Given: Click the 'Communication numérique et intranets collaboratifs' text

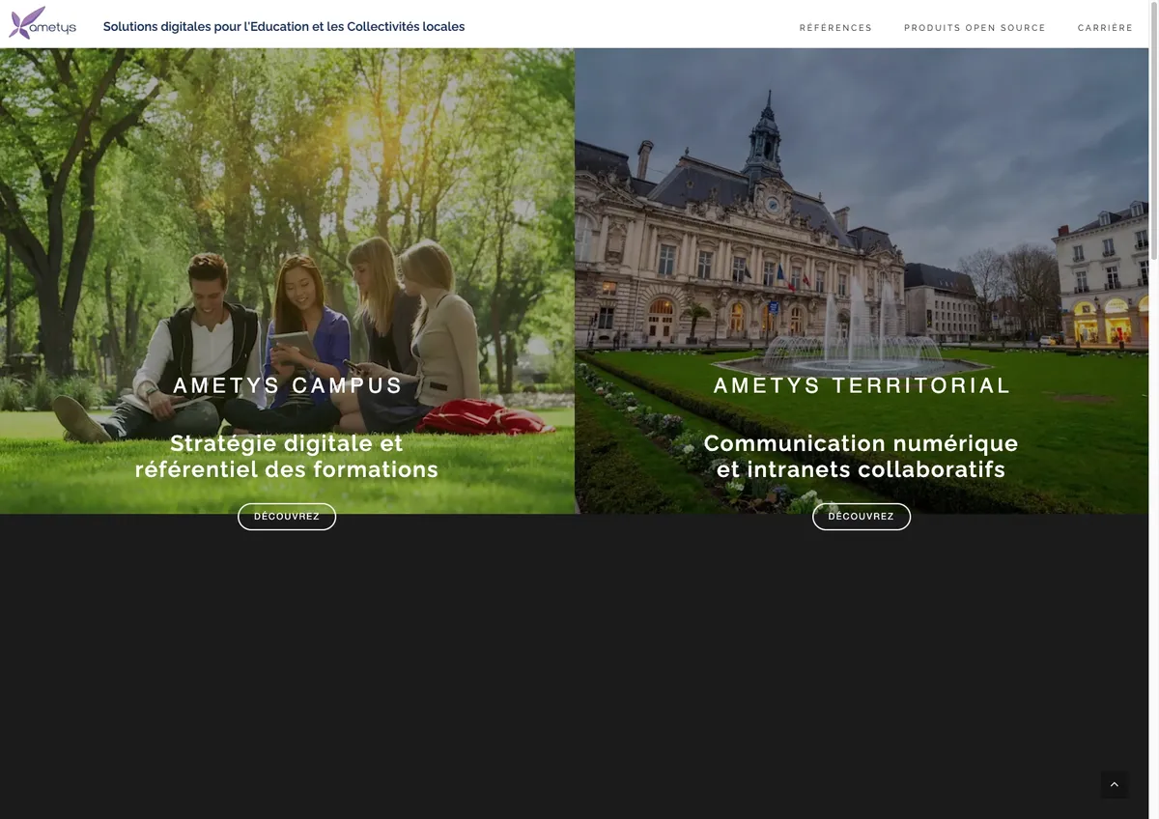Looking at the screenshot, I should pyautogui.click(x=862, y=457).
